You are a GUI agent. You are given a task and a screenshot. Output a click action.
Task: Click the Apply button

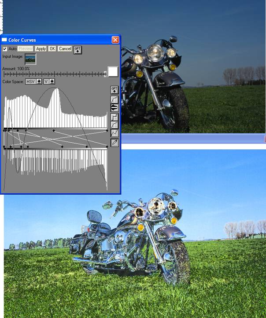(x=41, y=49)
